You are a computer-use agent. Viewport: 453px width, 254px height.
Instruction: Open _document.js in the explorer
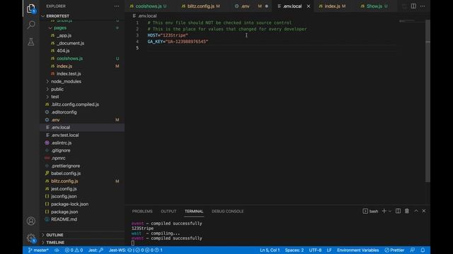tap(70, 43)
